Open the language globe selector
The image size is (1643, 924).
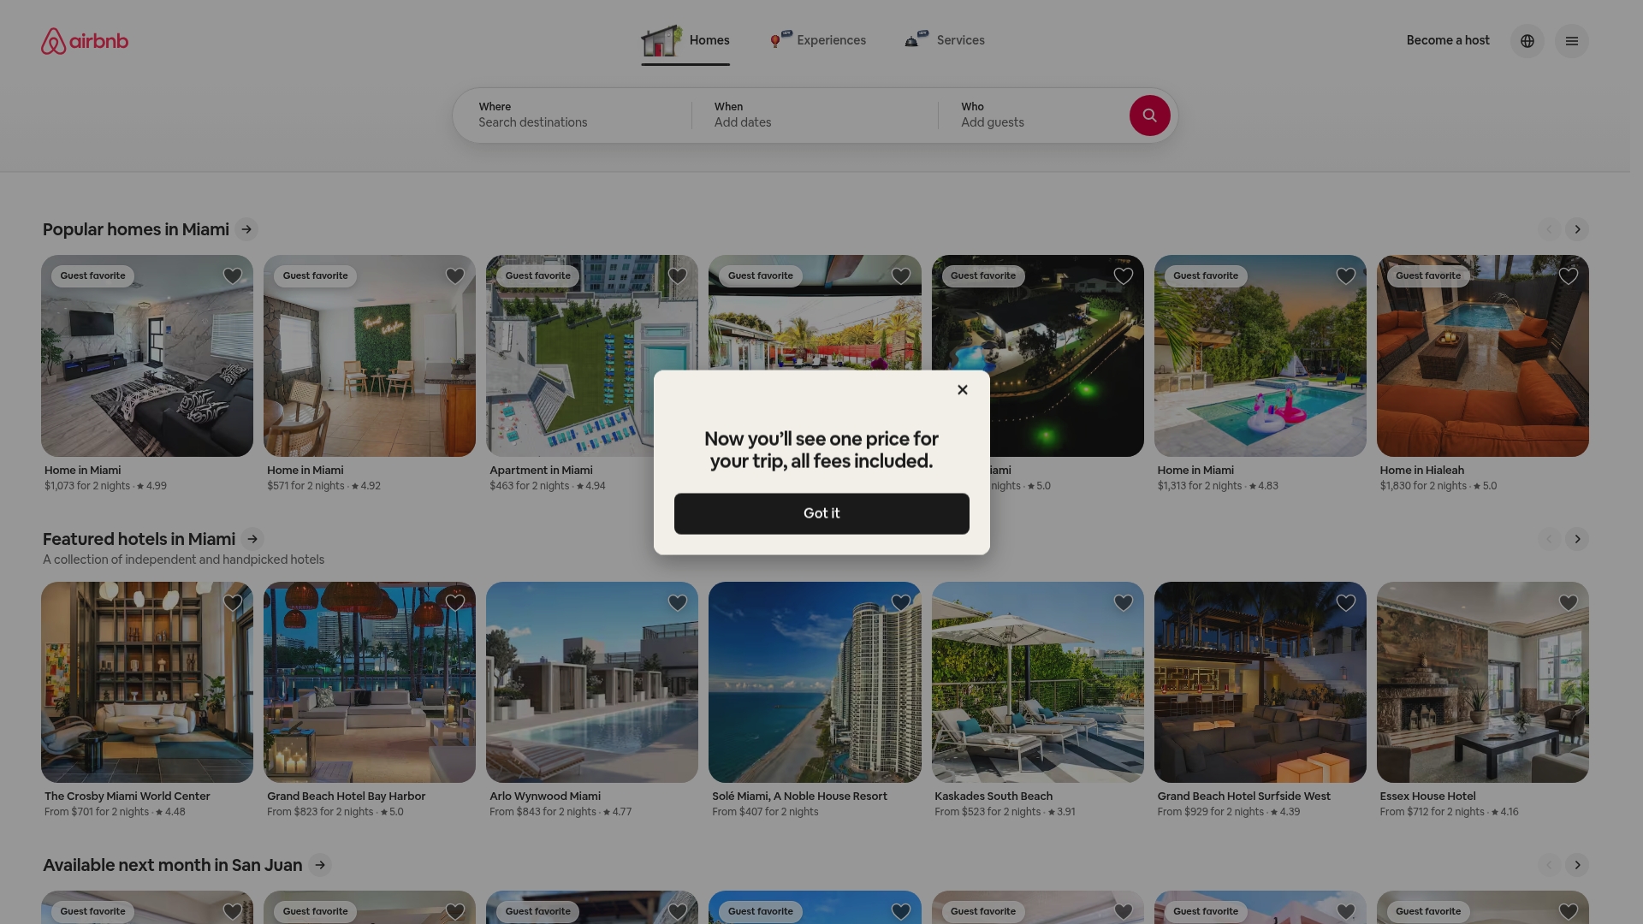tap(1527, 41)
